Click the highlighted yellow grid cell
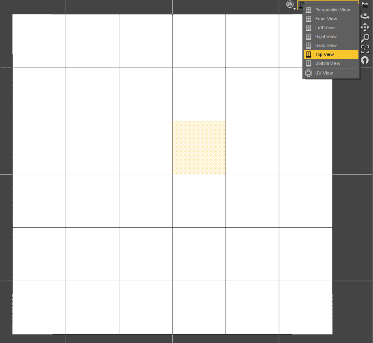This screenshot has height=343, width=373. click(x=199, y=147)
